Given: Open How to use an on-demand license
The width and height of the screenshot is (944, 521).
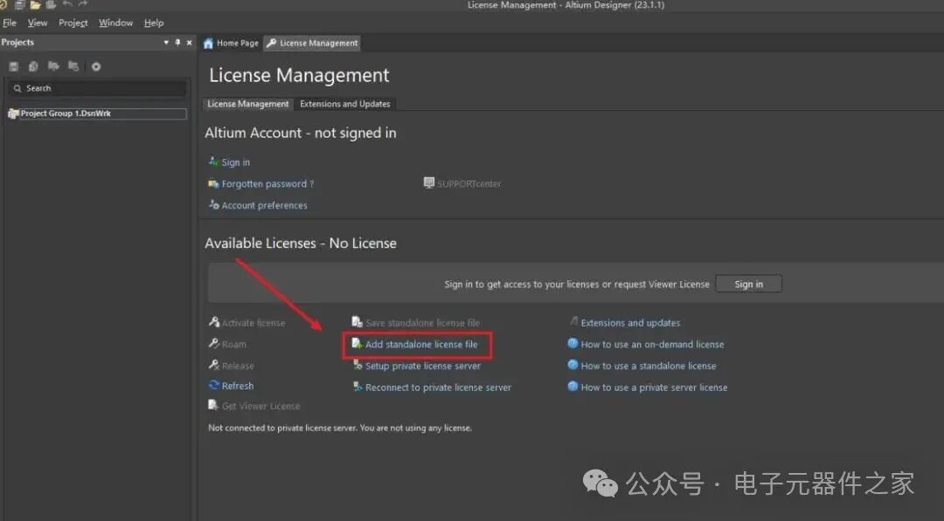Looking at the screenshot, I should pos(653,345).
